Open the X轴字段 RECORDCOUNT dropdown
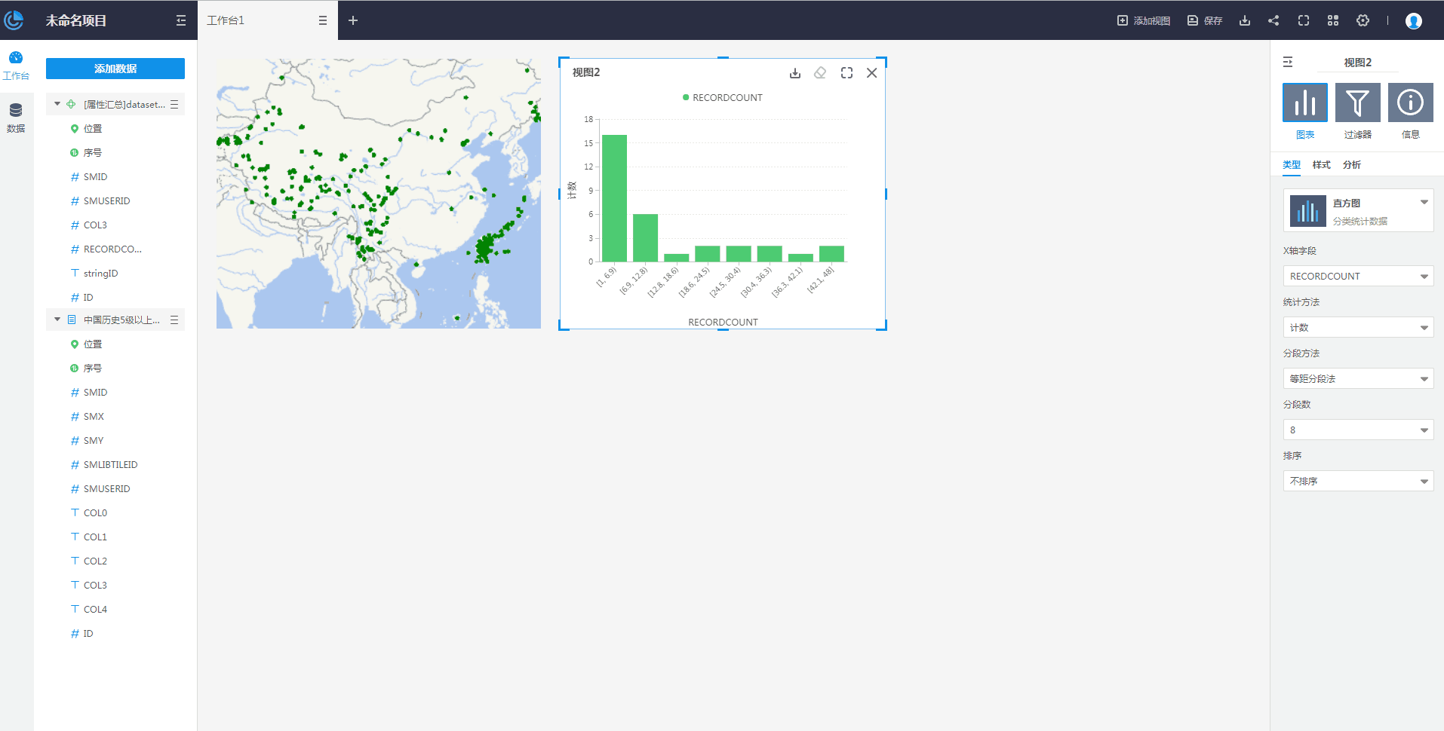This screenshot has height=731, width=1444. [x=1357, y=277]
